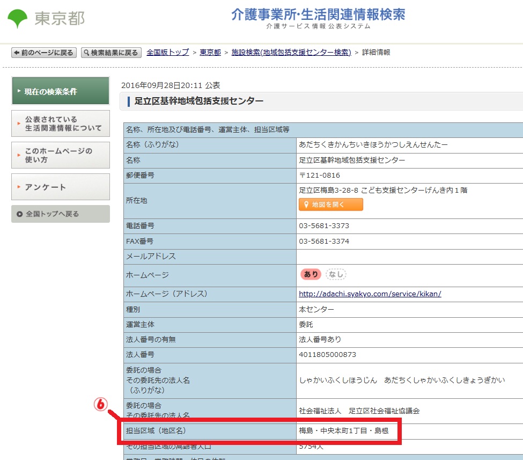This screenshot has width=523, height=460.
Task: Click 社会福祉法人 足立区社会福祉協議会 cell
Action: click(x=410, y=411)
